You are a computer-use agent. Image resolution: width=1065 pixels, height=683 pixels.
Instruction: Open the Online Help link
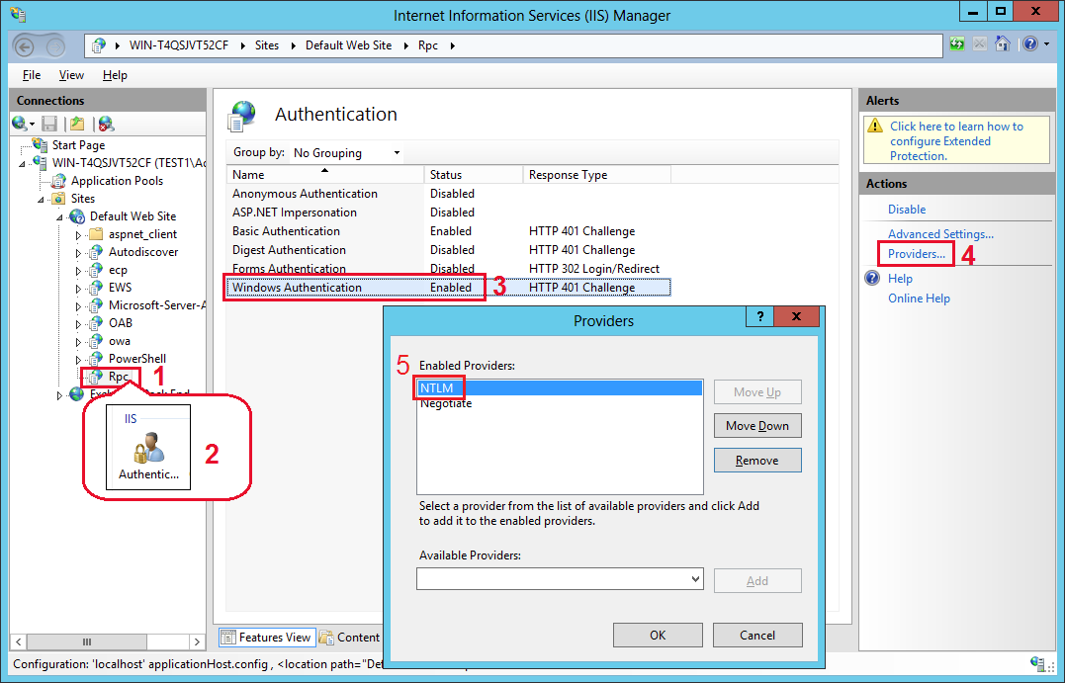pos(919,299)
